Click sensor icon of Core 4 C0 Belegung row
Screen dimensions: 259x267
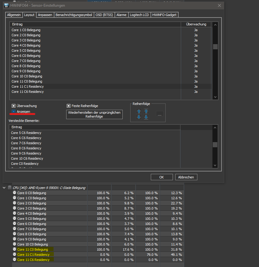[x=15, y=213]
